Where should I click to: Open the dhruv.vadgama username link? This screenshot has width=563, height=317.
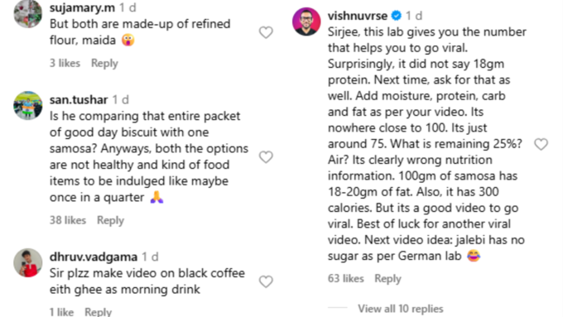click(x=94, y=257)
